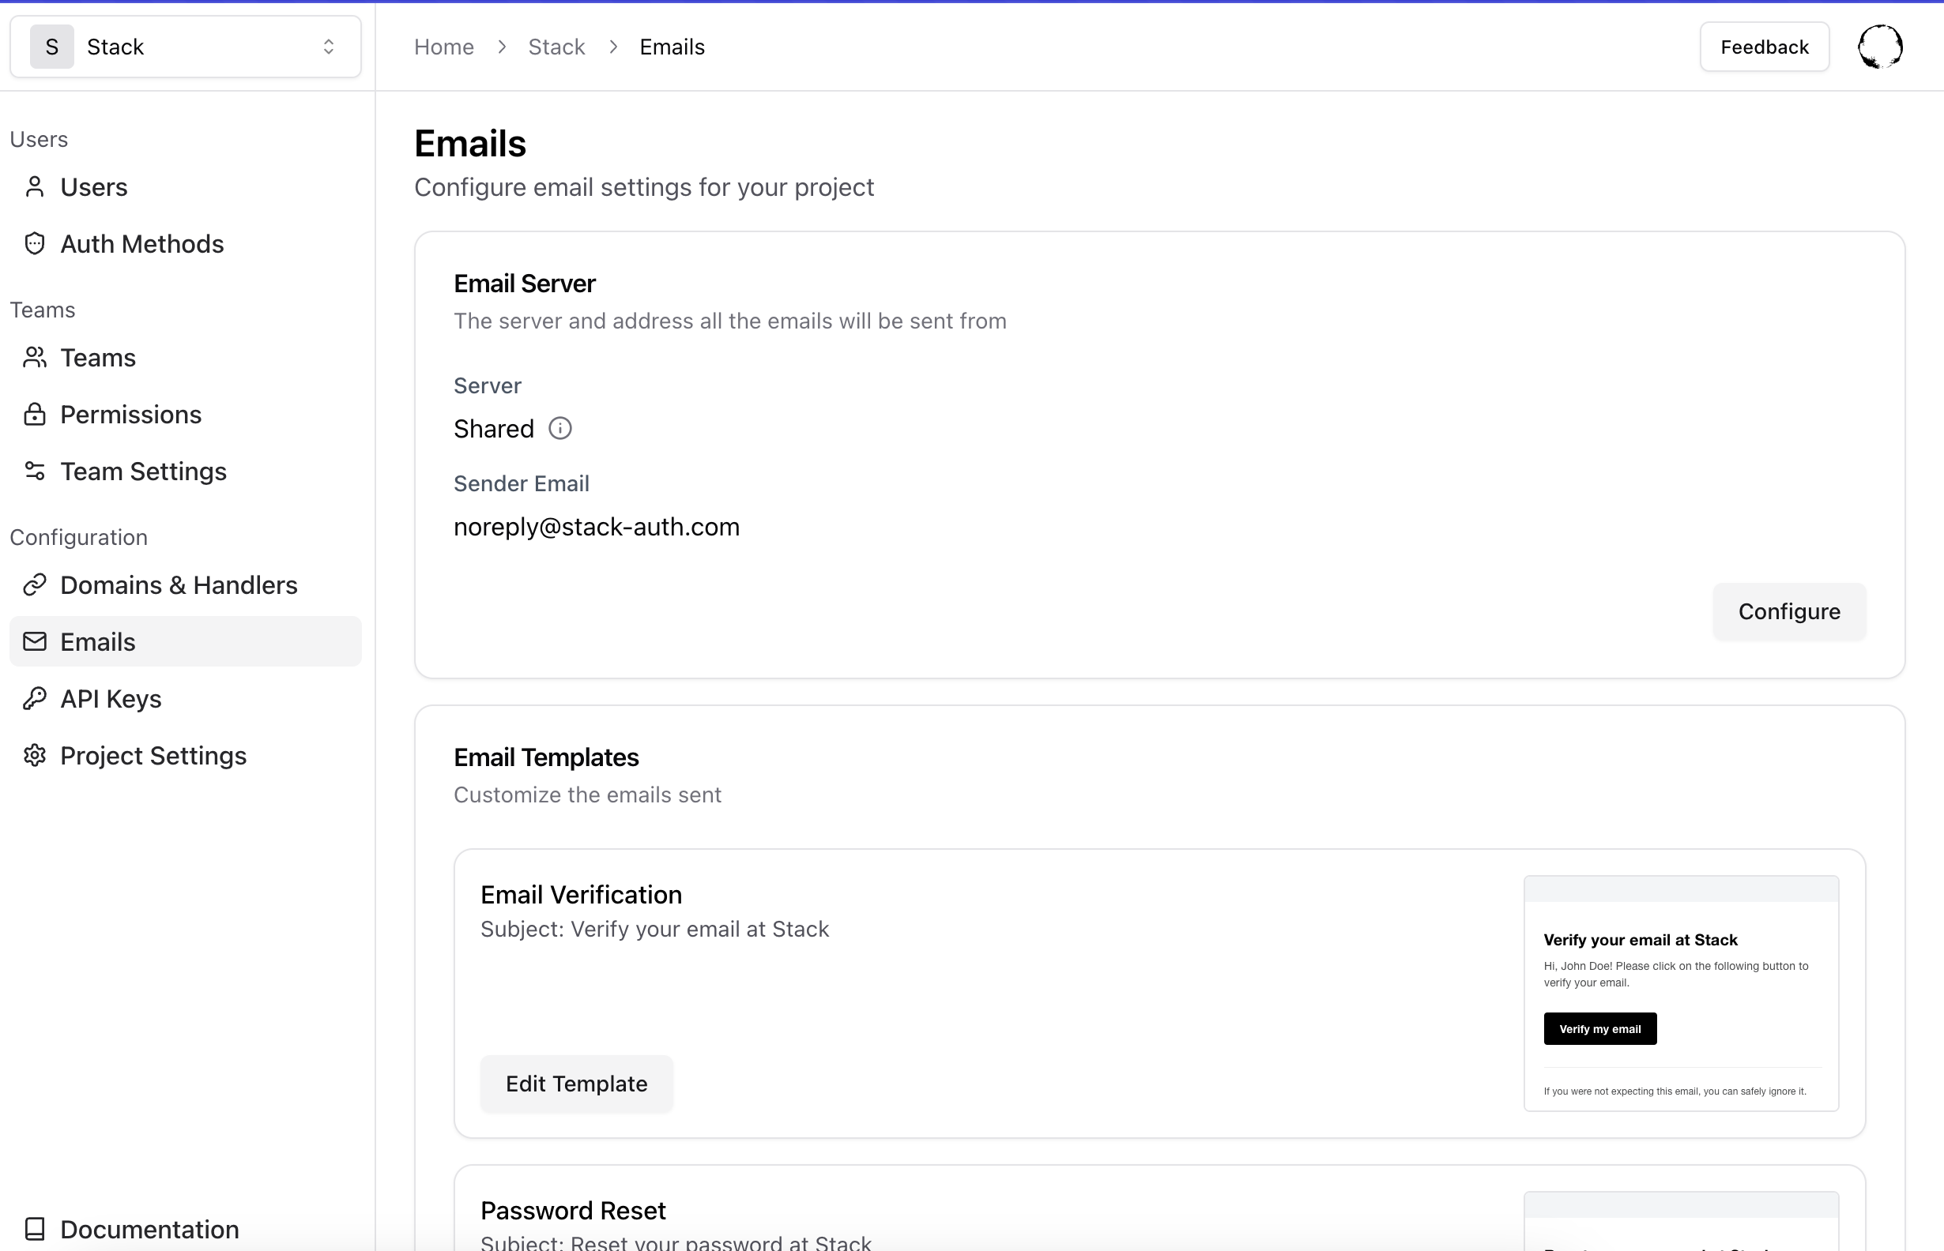1944x1251 pixels.
Task: Click the Domains & Handlers link icon
Action: click(34, 585)
